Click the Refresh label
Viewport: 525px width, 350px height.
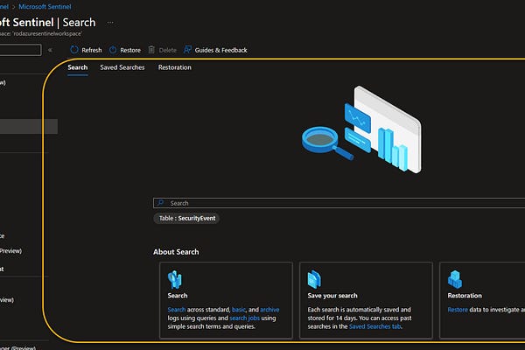point(91,50)
